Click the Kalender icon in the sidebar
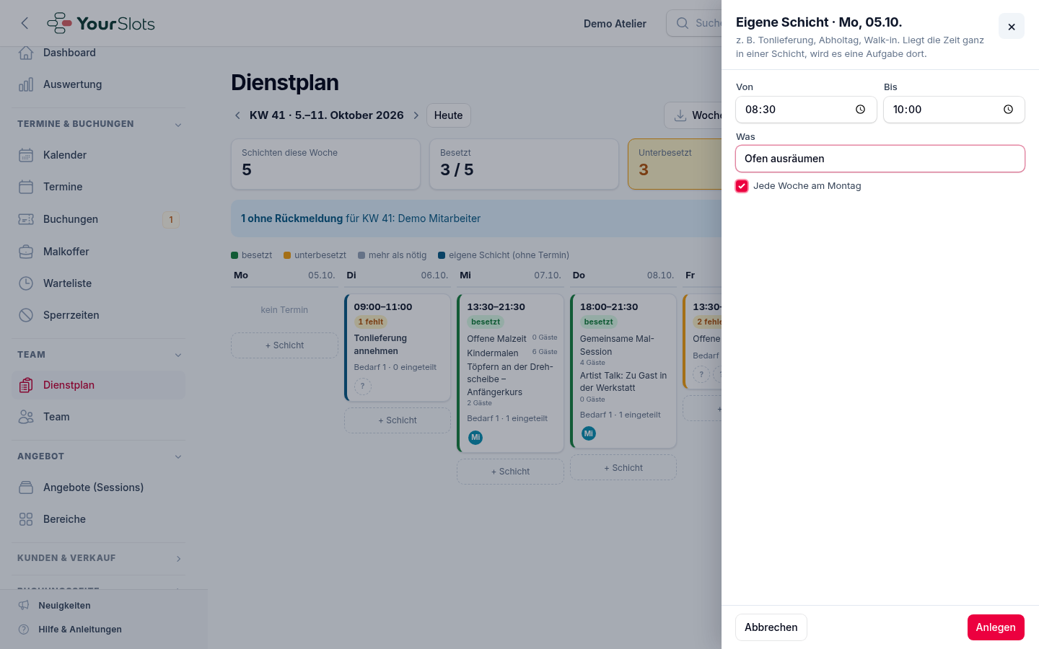Viewport: 1039px width, 649px height. [x=26, y=155]
